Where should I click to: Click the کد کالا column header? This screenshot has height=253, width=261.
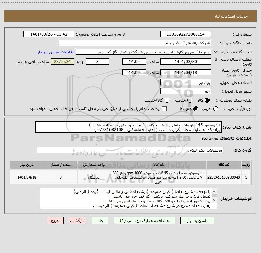pos(224,165)
